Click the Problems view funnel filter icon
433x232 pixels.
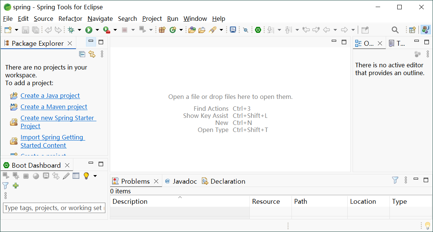pyautogui.click(x=395, y=180)
